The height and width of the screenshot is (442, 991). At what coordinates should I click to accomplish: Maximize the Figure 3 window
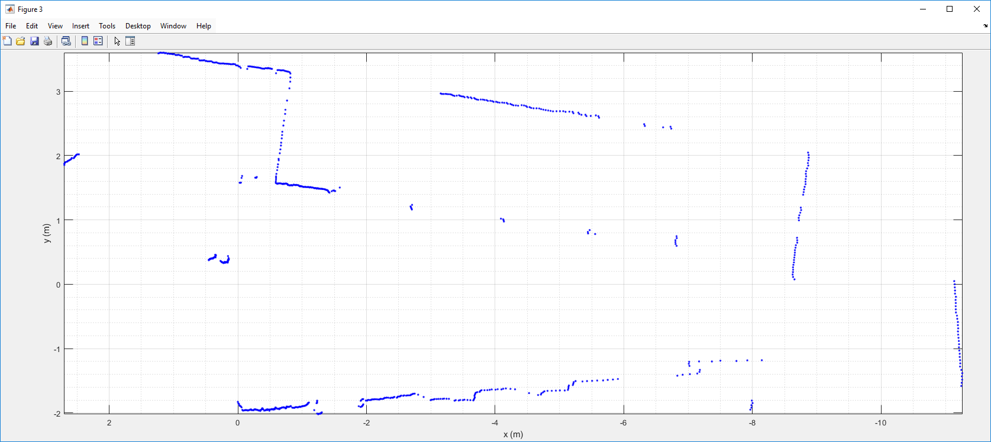950,9
